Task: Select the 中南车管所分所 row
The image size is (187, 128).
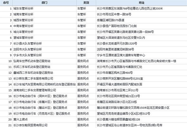Action: coord(93,26)
